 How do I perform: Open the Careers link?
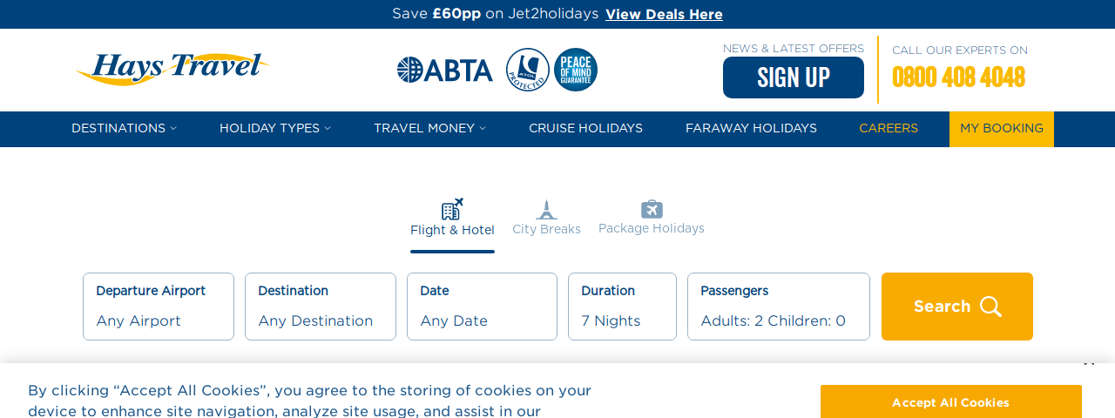[x=889, y=129]
